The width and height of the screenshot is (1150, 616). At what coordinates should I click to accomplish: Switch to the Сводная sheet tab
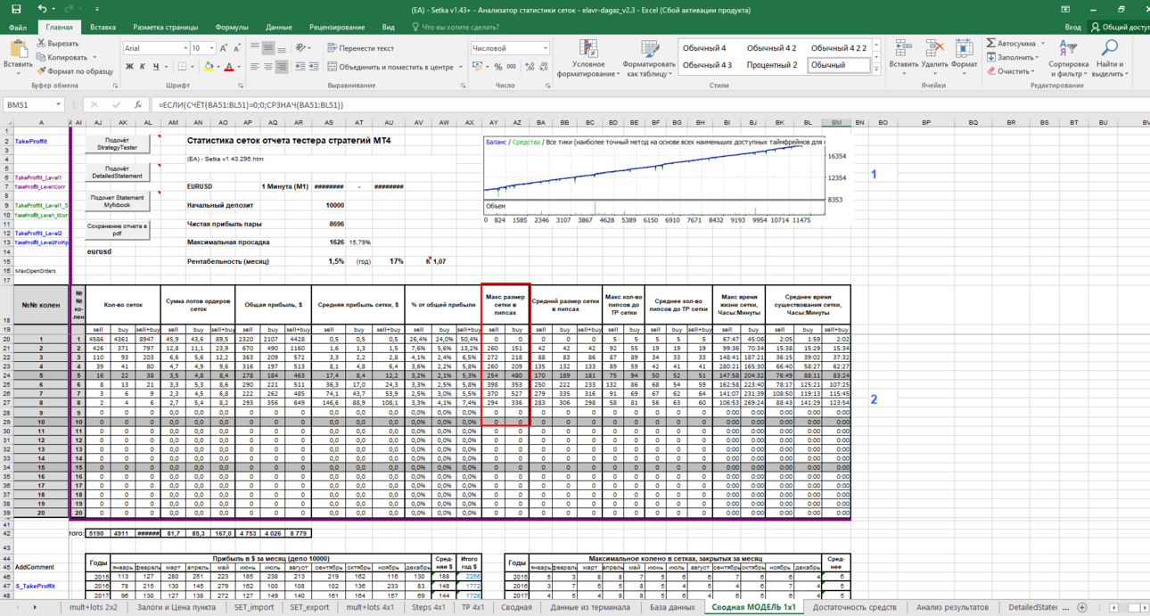(516, 607)
